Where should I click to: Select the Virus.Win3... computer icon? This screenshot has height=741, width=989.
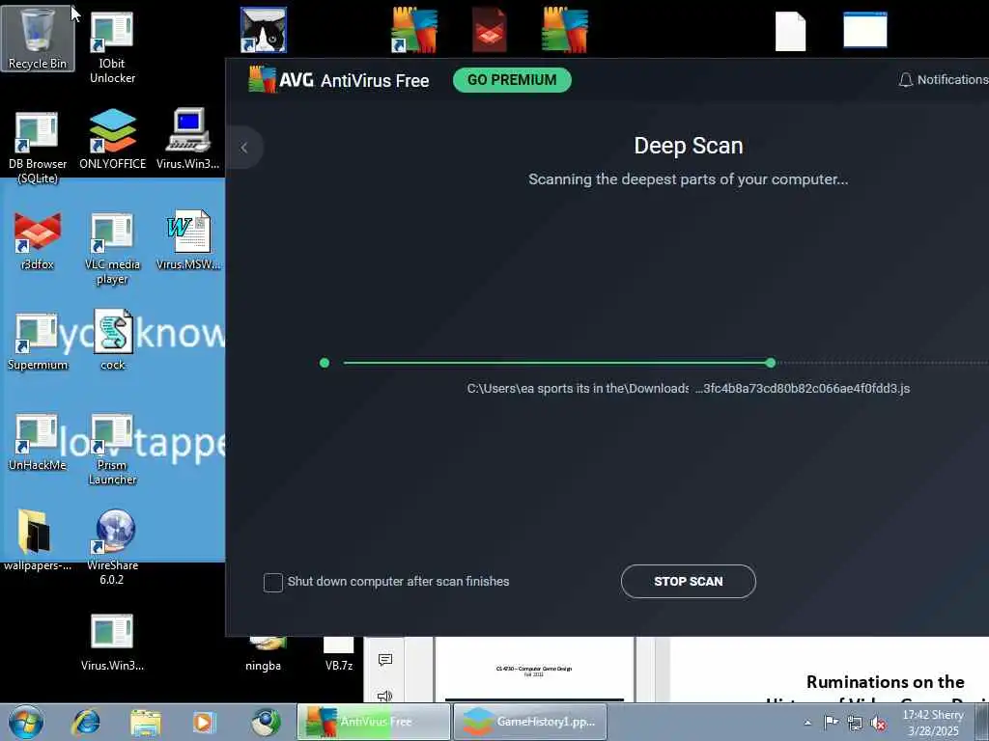coord(188,139)
